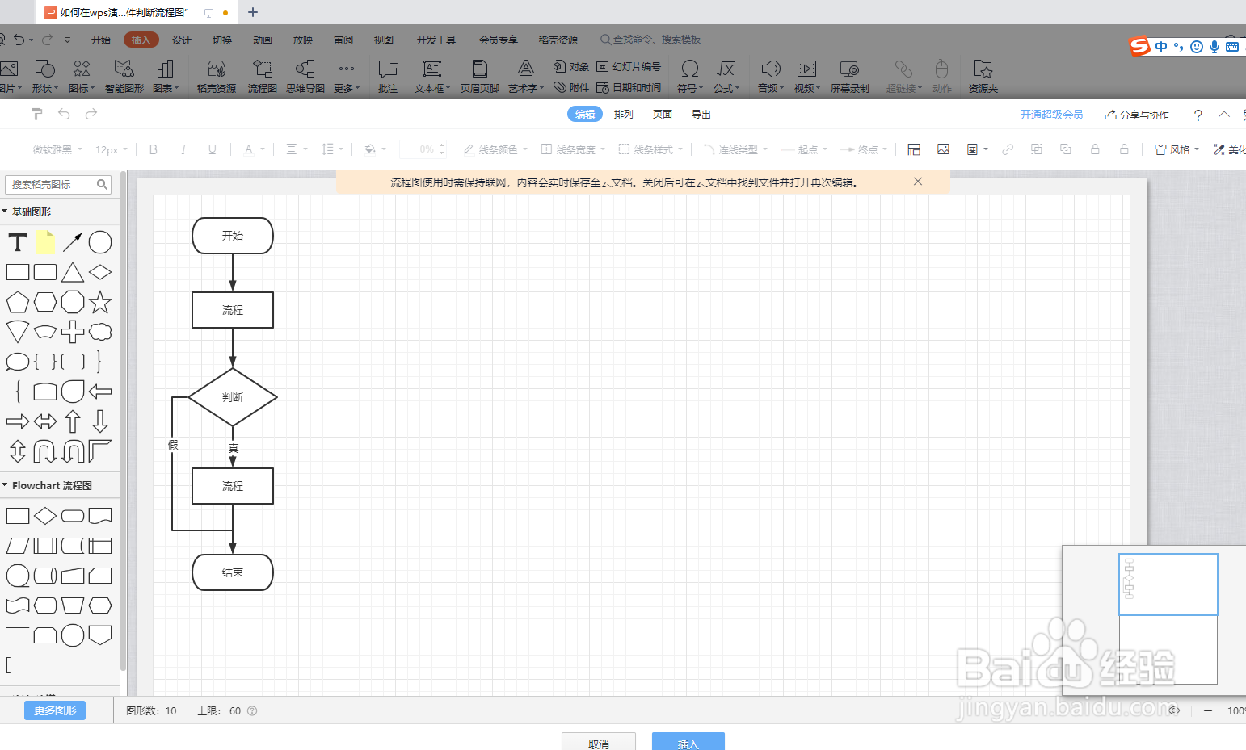Click the link icon in the toolbar
This screenshot has width=1246, height=750.
pos(1008,149)
